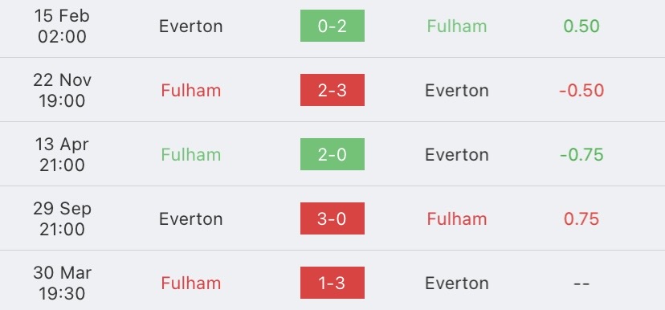Screen dimensions: 665x310
Task: Select Everton in the 30 Mar match
Action: [x=457, y=283]
